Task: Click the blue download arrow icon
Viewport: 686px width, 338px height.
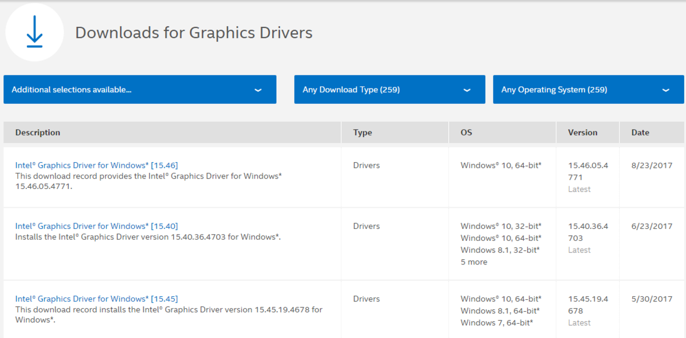Action: tap(34, 32)
